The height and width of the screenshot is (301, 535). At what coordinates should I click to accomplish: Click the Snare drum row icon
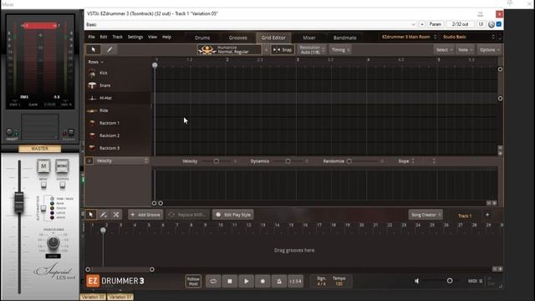click(x=92, y=85)
